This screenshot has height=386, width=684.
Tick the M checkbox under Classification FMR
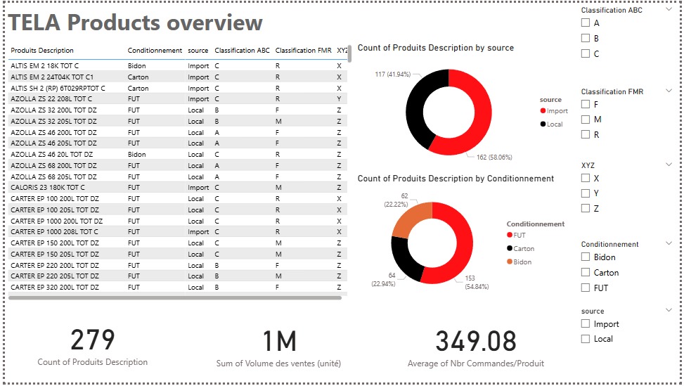(586, 120)
